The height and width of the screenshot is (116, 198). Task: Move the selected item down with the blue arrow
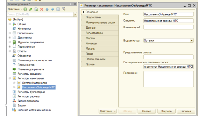53,9
